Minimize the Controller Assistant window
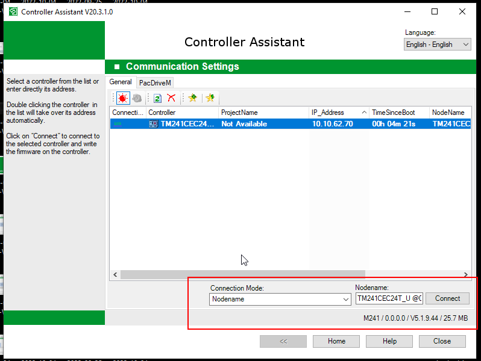This screenshot has width=481, height=361. tap(407, 11)
